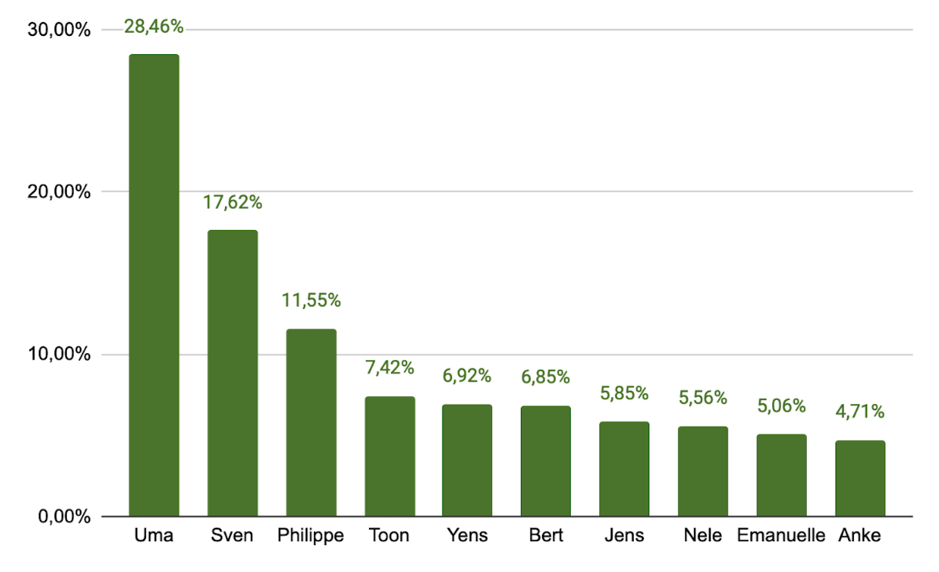
Task: Select the 17,62% data label
Action: pos(233,203)
